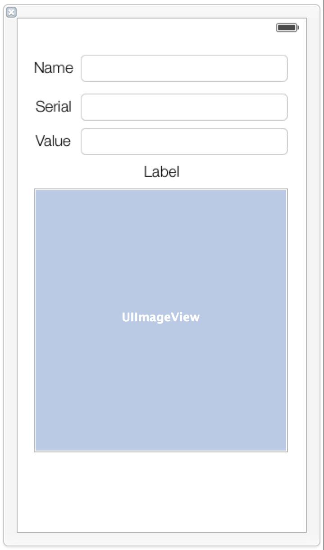Image resolution: width=324 pixels, height=550 pixels.
Task: Focus the Serial input box
Action: point(184,107)
